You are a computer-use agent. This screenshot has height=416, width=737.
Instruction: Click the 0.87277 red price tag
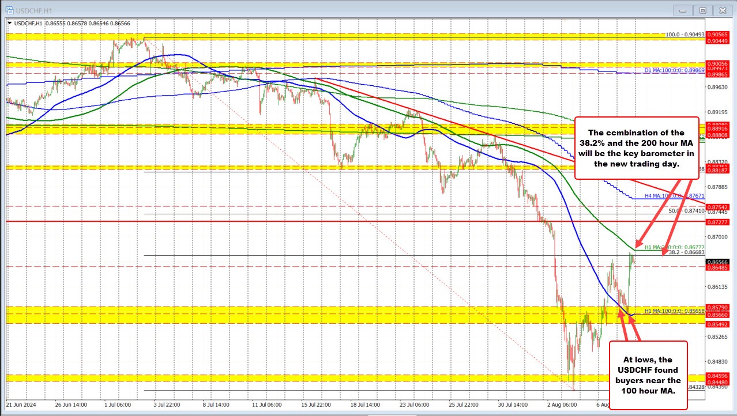pyautogui.click(x=719, y=221)
